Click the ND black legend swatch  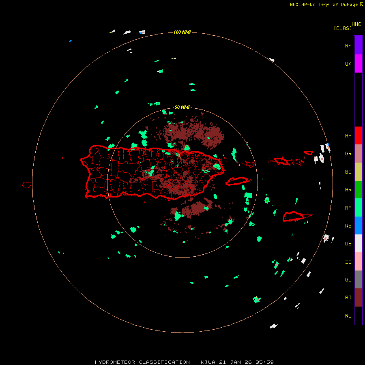coord(358,316)
